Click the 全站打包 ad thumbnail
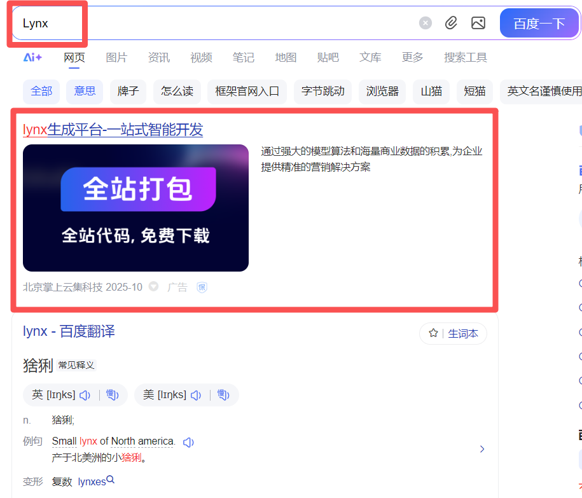Viewport: 582px width, 498px height. coord(135,208)
